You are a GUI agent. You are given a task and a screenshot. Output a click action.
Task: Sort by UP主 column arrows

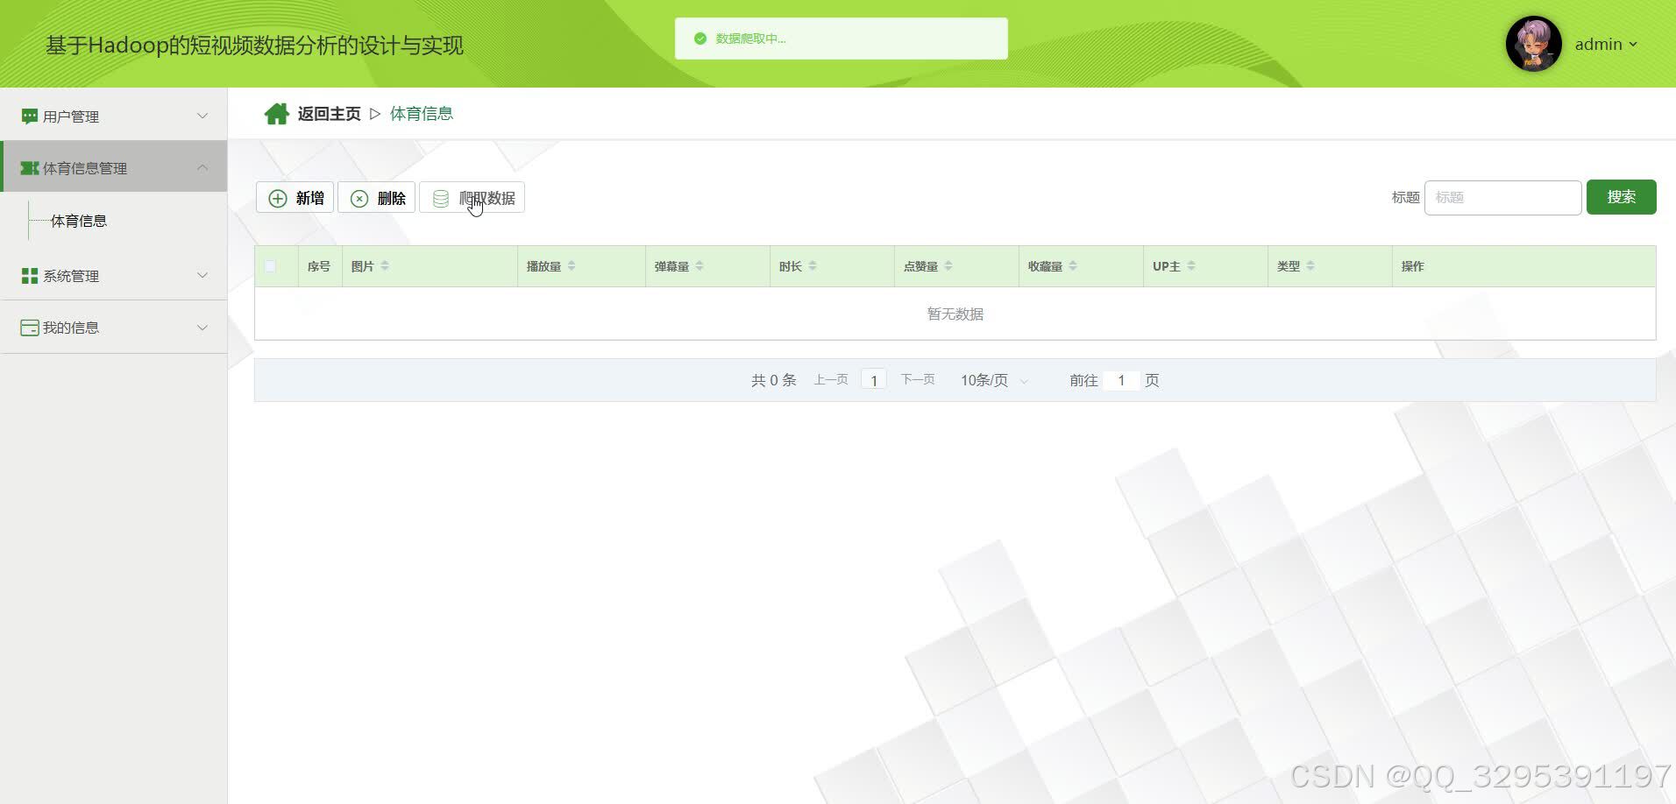[1191, 266]
